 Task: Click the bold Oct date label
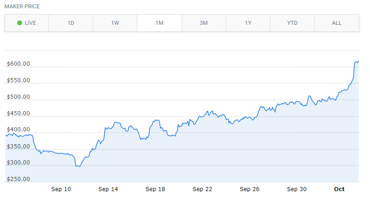click(339, 189)
